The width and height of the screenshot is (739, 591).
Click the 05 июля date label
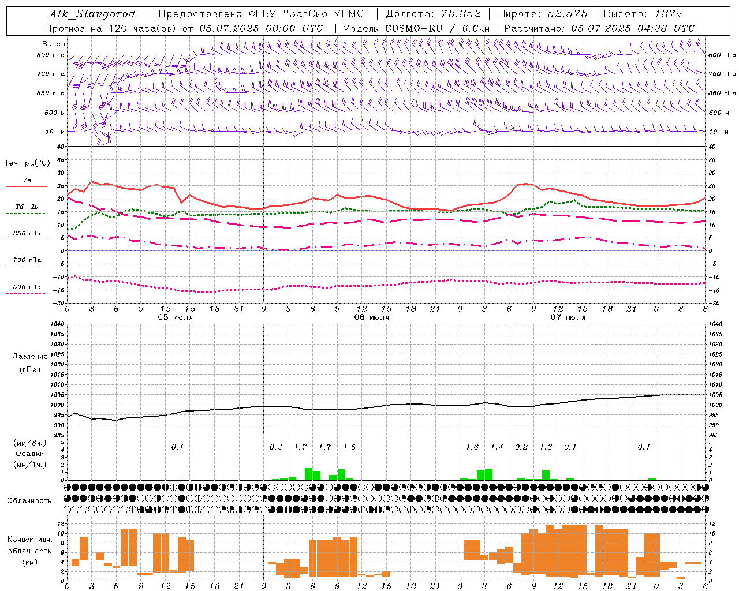[x=176, y=317]
